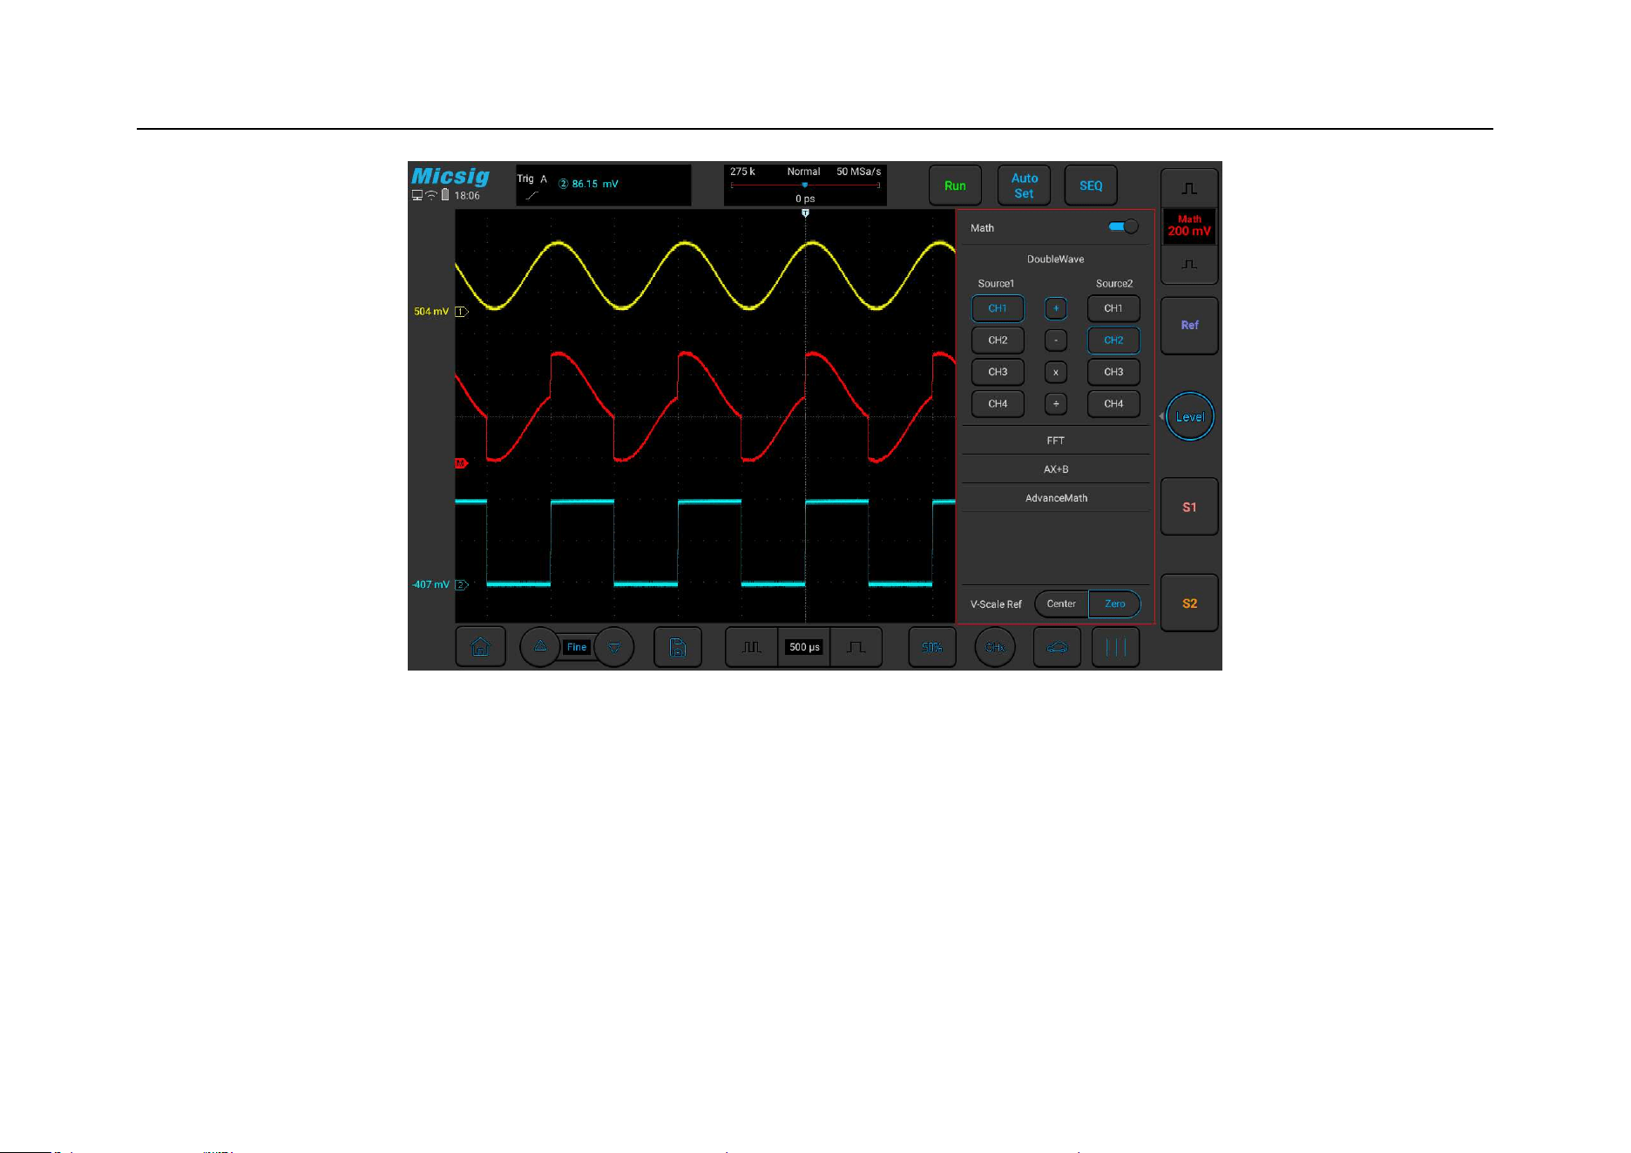Image resolution: width=1631 pixels, height=1153 pixels.
Task: Choose the minus math operator
Action: point(1056,341)
